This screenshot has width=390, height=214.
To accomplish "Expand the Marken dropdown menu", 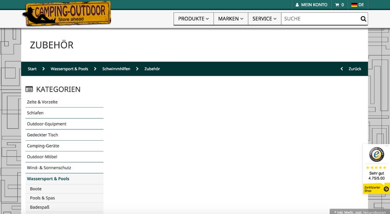I will pos(230,19).
